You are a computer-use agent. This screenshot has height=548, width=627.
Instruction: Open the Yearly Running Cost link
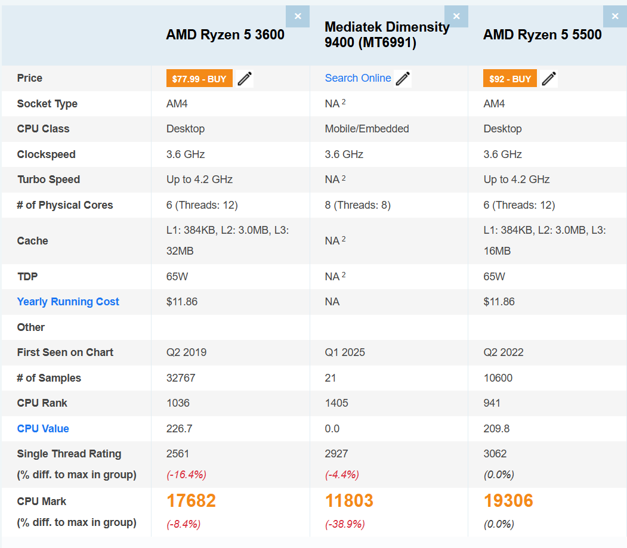68,302
